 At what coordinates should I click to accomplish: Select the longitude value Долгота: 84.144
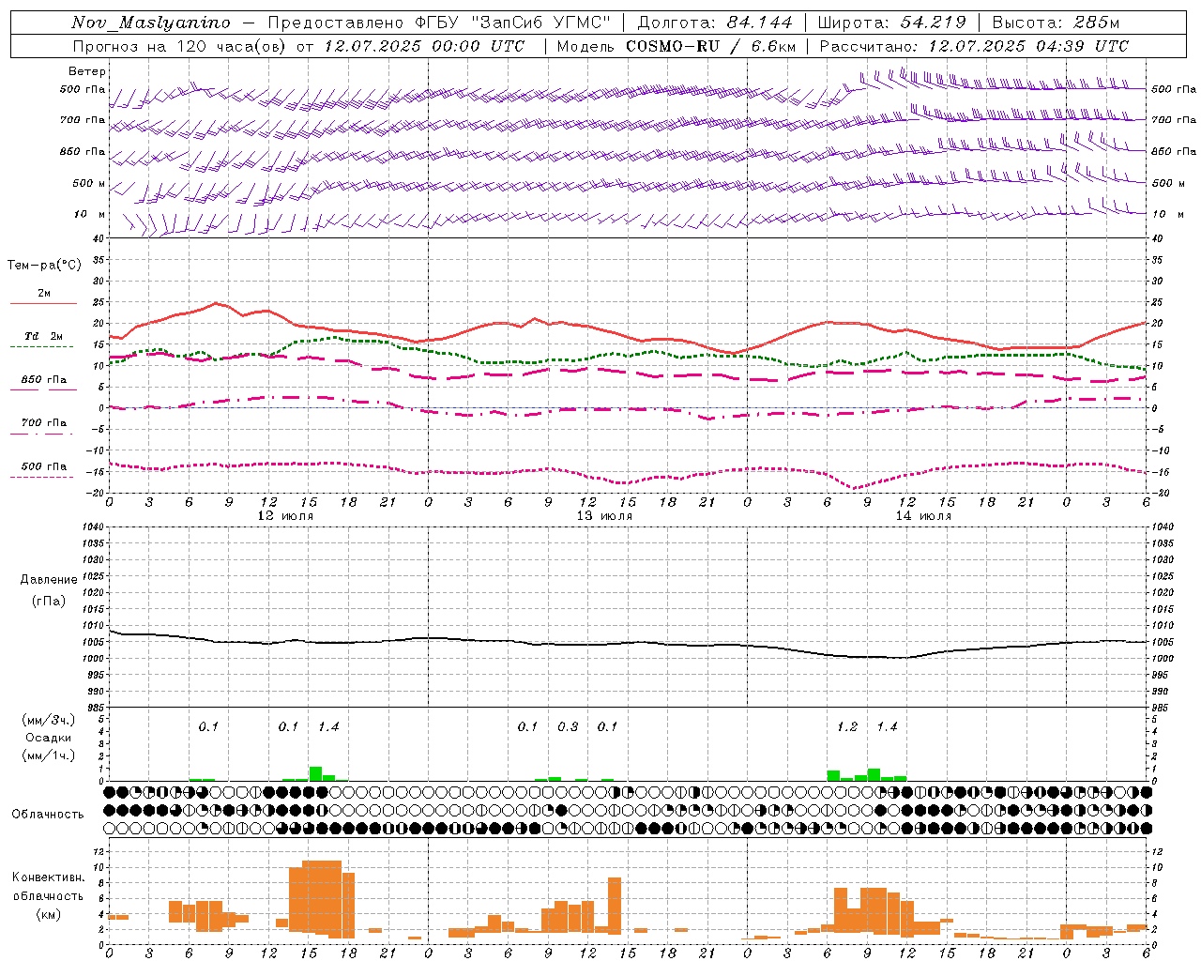(715, 23)
